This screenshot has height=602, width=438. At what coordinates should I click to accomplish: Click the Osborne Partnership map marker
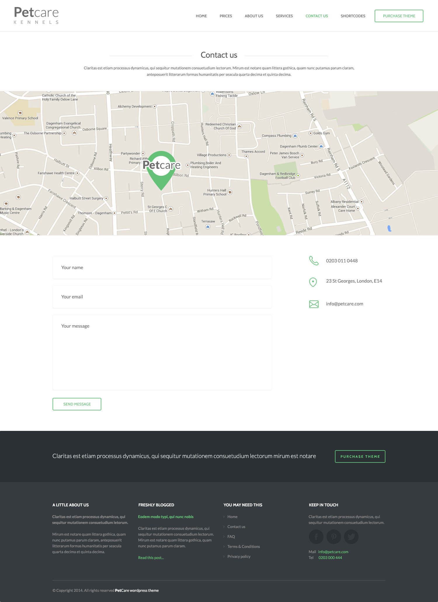64,133
